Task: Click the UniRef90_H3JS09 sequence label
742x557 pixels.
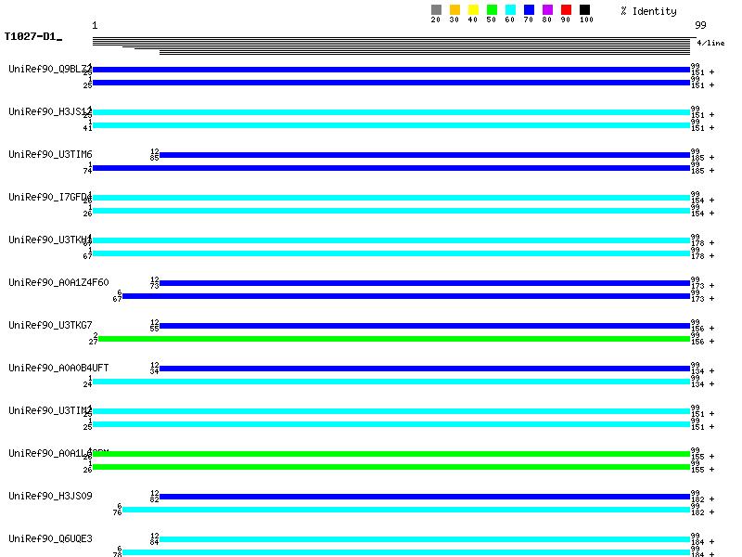Action: (50, 496)
